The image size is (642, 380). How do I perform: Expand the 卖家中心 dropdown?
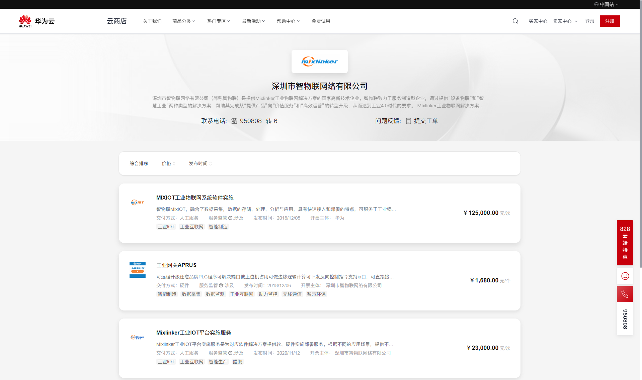click(x=565, y=21)
